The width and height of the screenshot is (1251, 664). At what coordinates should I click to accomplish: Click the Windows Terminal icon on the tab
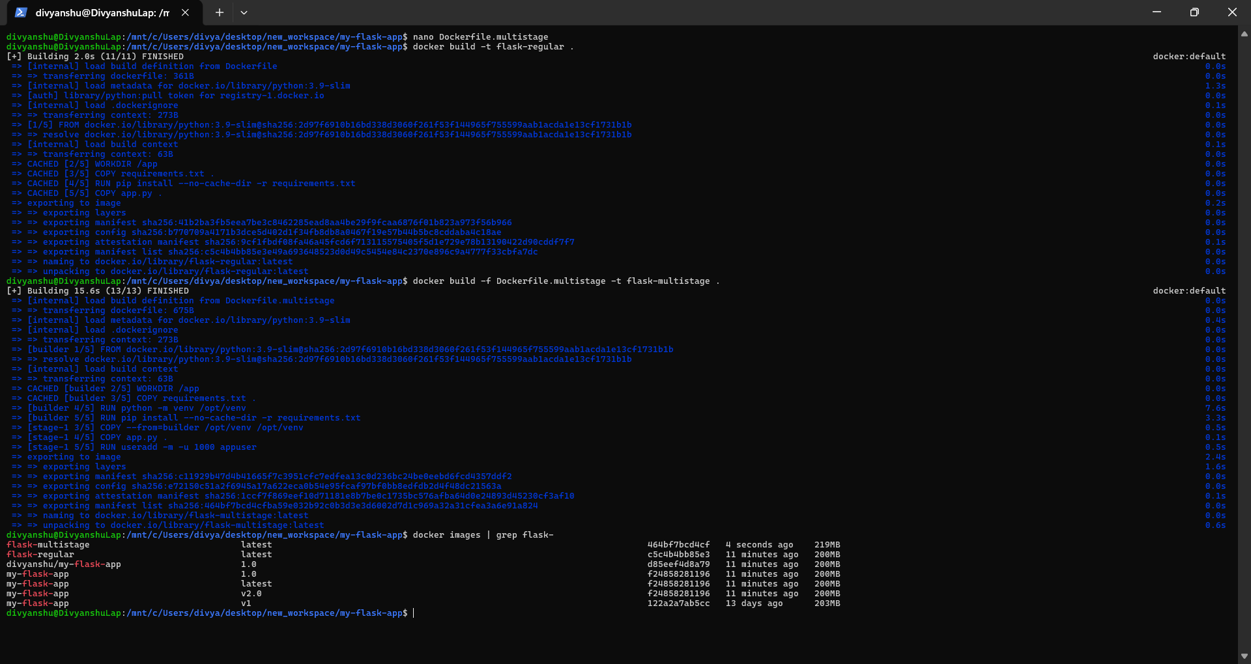(x=20, y=12)
